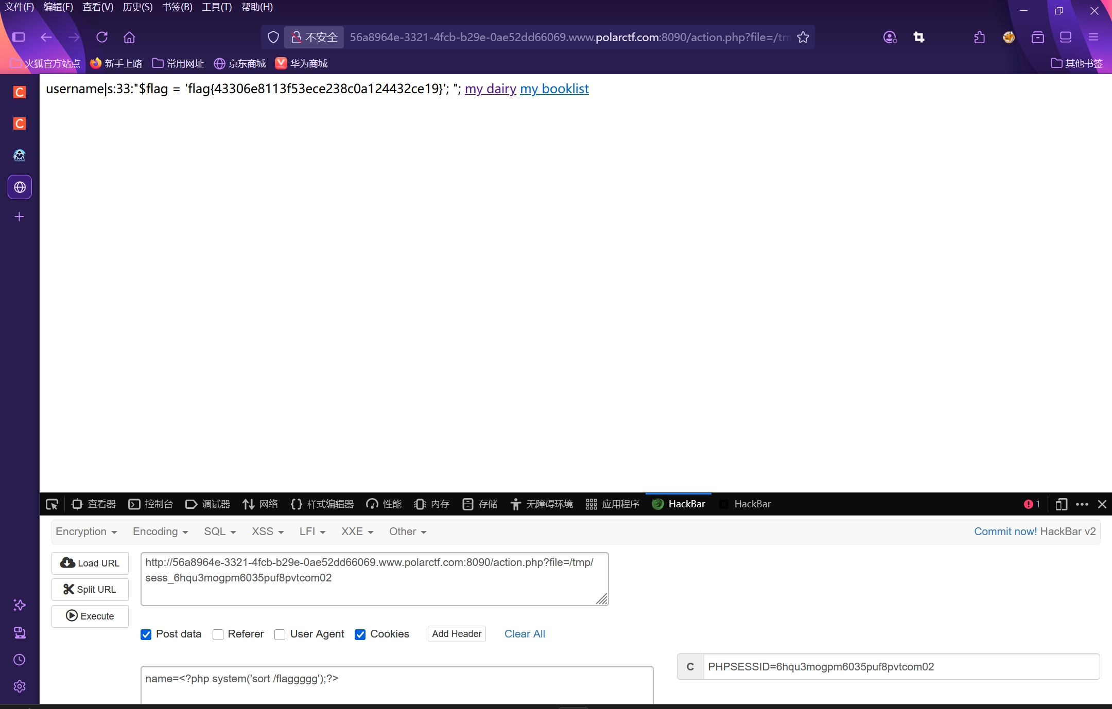This screenshot has height=709, width=1112.
Task: Uncheck the Post data checkbox
Action: click(146, 634)
